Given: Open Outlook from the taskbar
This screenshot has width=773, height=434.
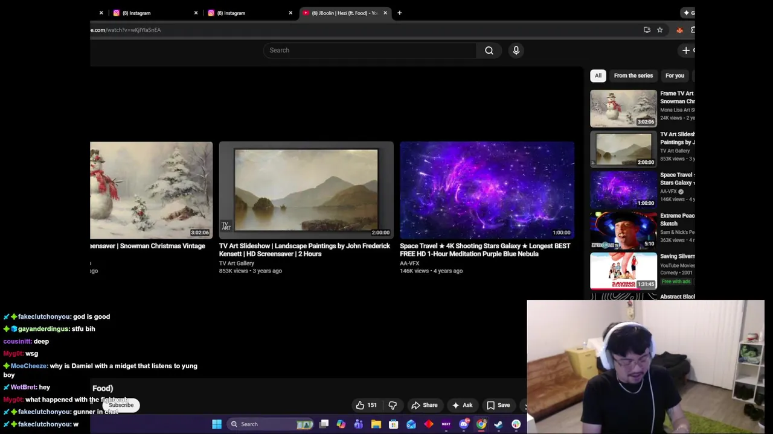Looking at the screenshot, I should pos(411,424).
